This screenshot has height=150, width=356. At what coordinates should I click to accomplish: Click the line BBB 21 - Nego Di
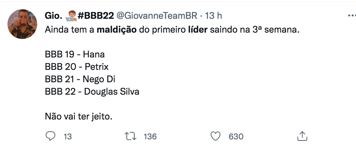click(x=80, y=79)
